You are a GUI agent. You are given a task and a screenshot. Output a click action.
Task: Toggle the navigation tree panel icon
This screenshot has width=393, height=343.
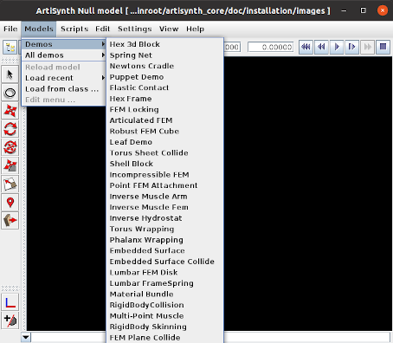(x=10, y=47)
